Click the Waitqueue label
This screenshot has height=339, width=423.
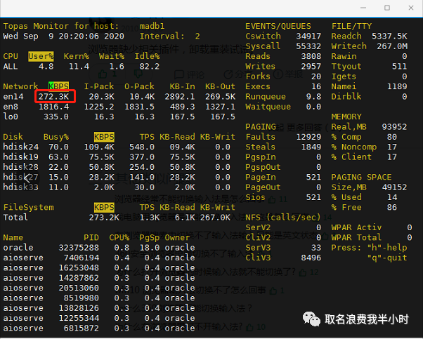coord(268,107)
